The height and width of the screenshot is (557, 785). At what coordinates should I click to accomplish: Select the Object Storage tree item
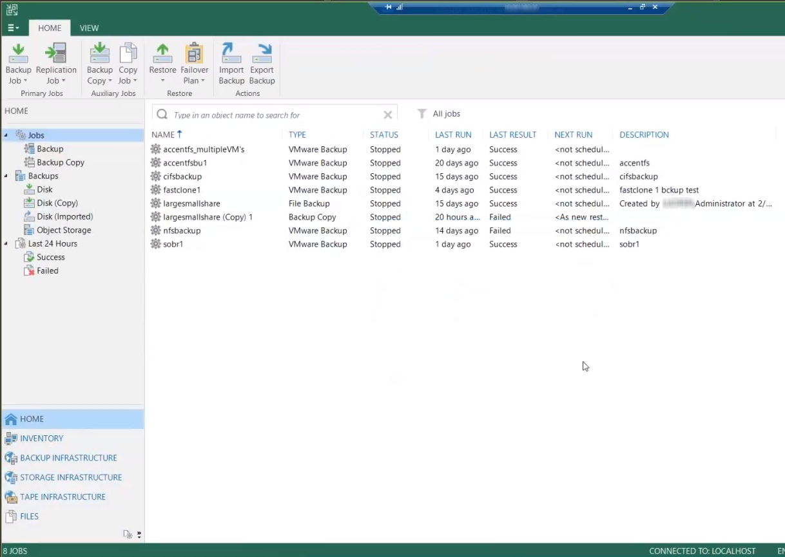tap(64, 230)
